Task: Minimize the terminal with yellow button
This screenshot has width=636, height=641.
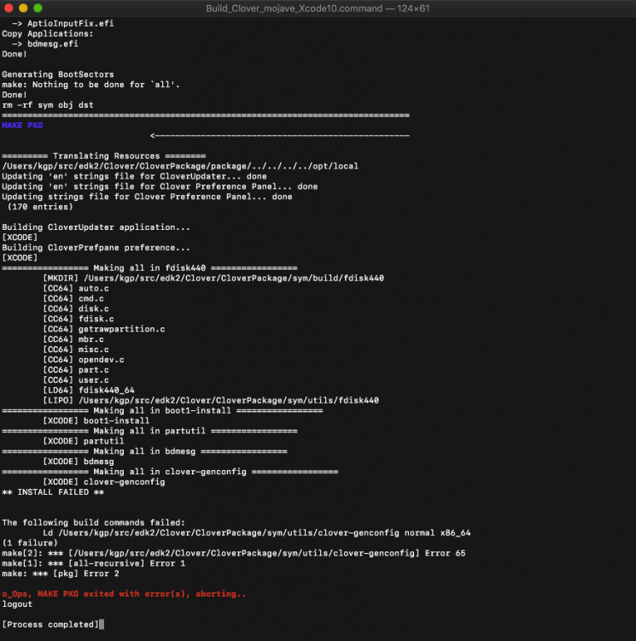Action: [23, 9]
